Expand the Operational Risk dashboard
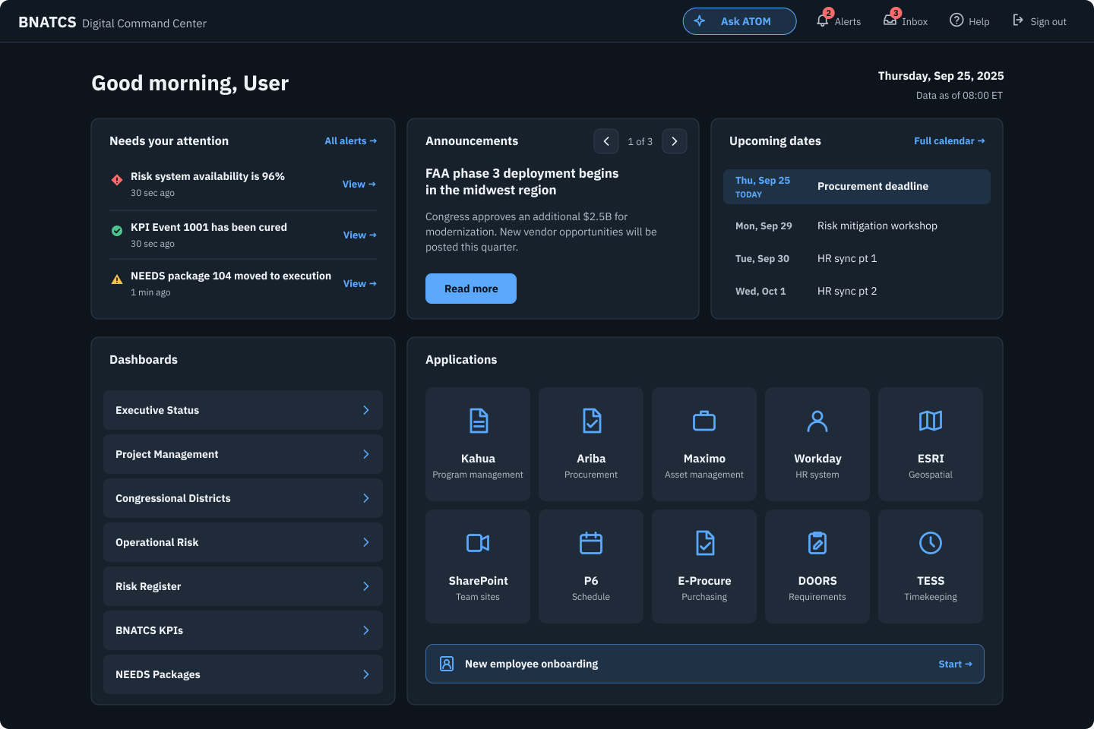The height and width of the screenshot is (729, 1094). pos(243,542)
